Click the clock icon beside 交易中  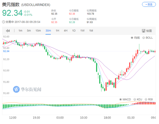click(3, 22)
